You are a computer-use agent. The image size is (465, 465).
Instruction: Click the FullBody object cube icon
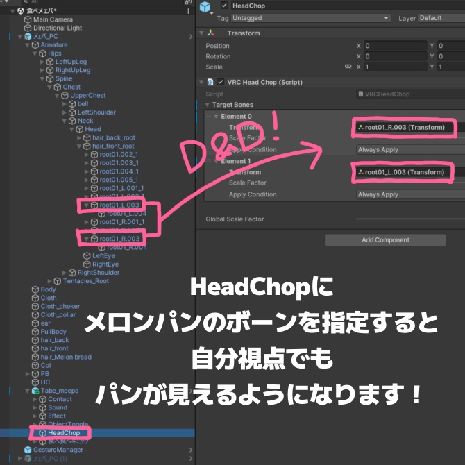coord(35,332)
